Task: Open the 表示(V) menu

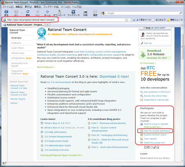Action: click(29, 7)
